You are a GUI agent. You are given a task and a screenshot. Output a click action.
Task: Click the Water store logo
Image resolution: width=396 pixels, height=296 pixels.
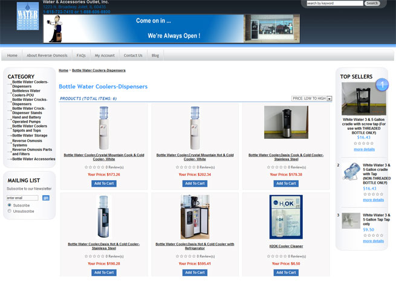[28, 16]
